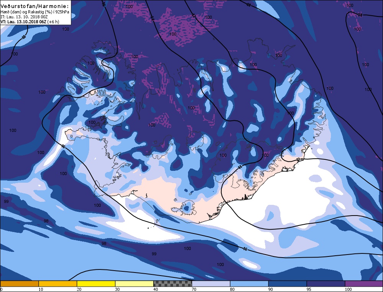Click the purple over-100 legend swatch
383x292 pixels.
(364, 284)
